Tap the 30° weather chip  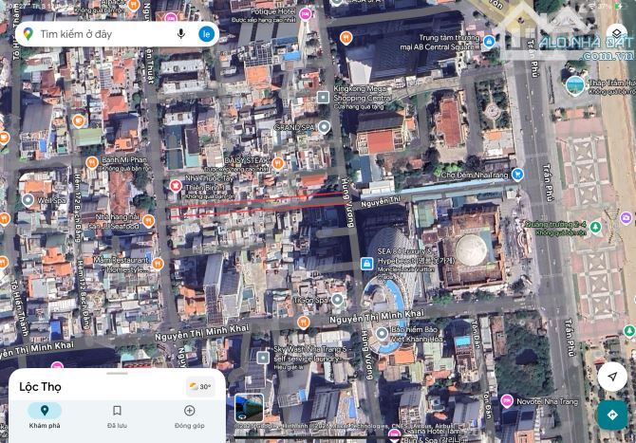[200, 387]
